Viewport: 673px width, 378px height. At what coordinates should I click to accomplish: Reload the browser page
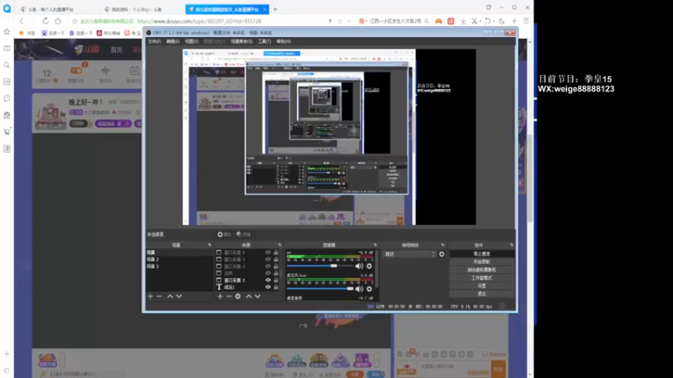tap(45, 21)
